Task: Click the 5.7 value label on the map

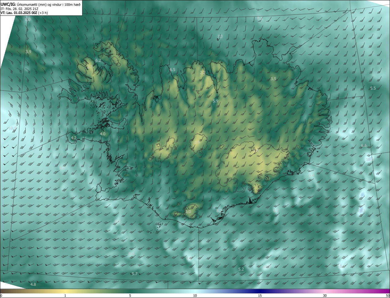Action: [x=135, y=274]
